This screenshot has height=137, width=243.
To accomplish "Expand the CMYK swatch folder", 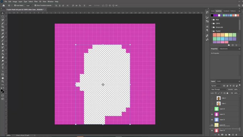I will click(212, 23).
